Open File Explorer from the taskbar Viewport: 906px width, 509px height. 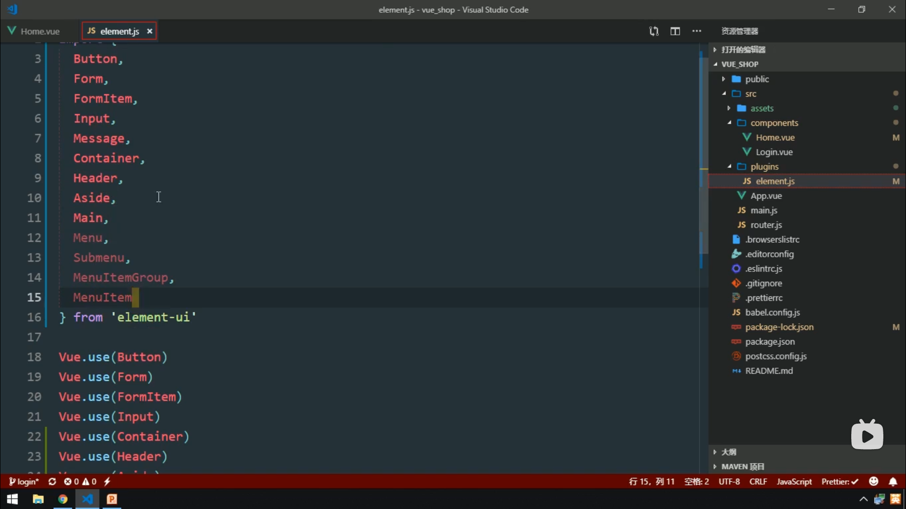pos(38,499)
